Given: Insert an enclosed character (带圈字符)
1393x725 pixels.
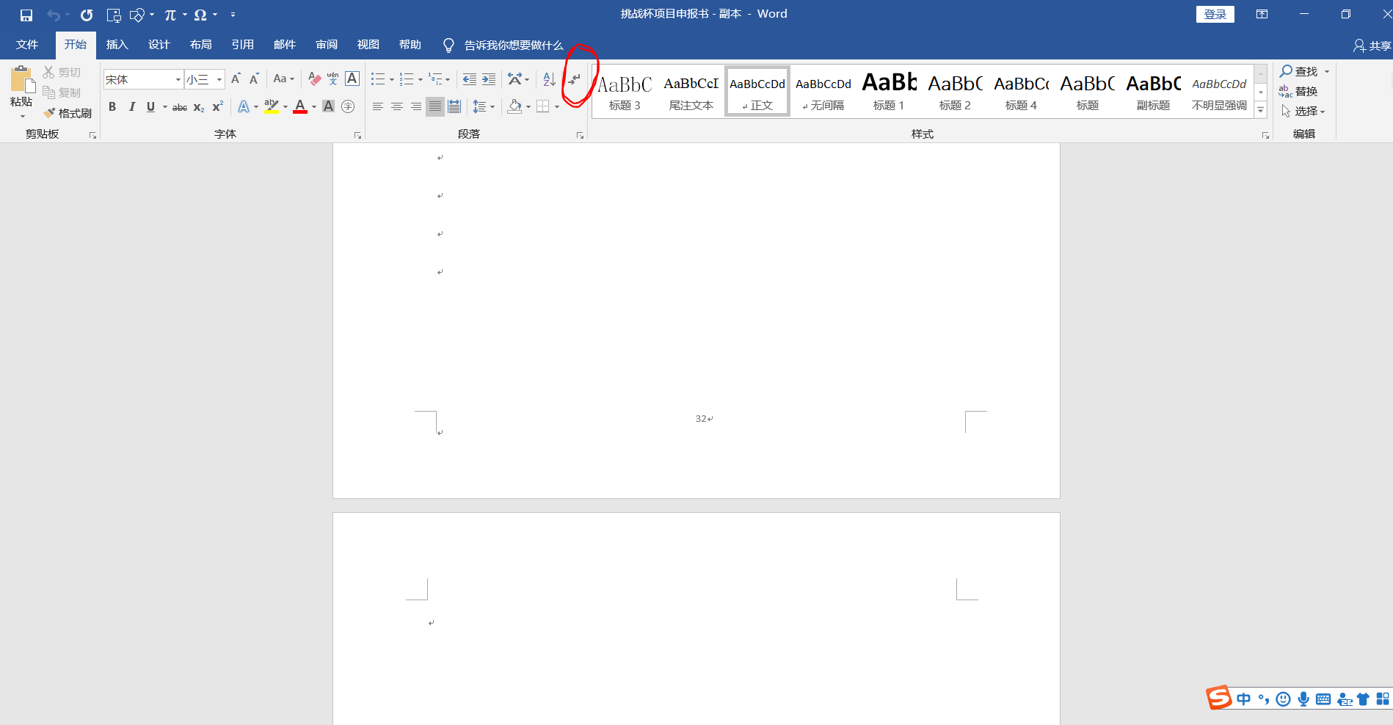Looking at the screenshot, I should click(348, 106).
